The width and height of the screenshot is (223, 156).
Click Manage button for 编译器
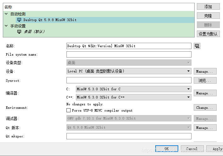205,93
